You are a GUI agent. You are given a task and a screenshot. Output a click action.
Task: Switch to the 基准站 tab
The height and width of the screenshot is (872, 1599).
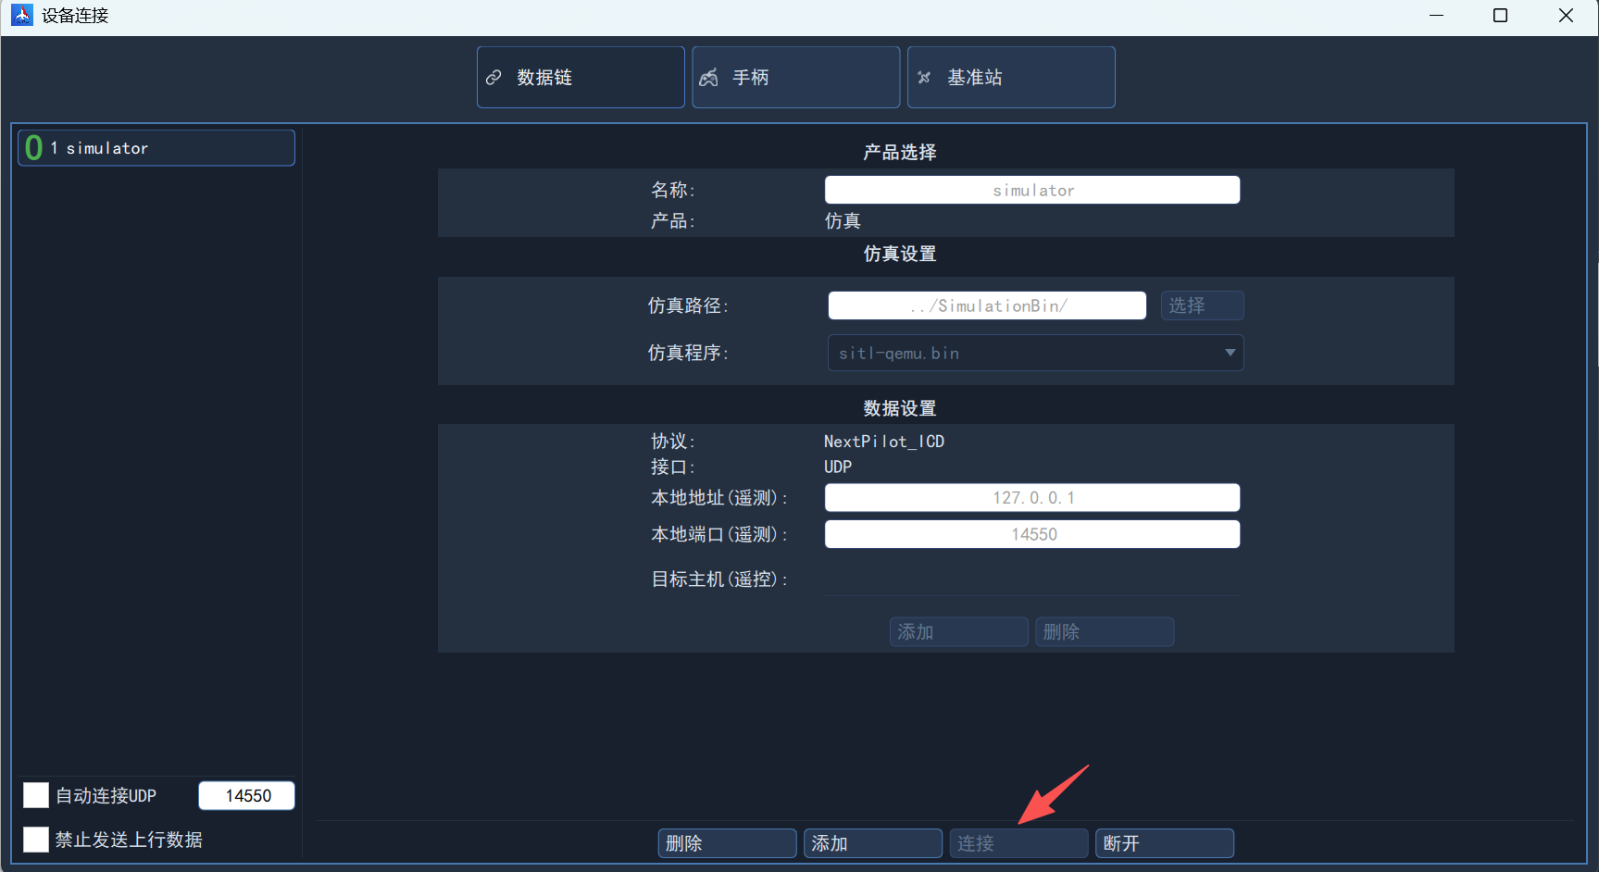click(1011, 78)
